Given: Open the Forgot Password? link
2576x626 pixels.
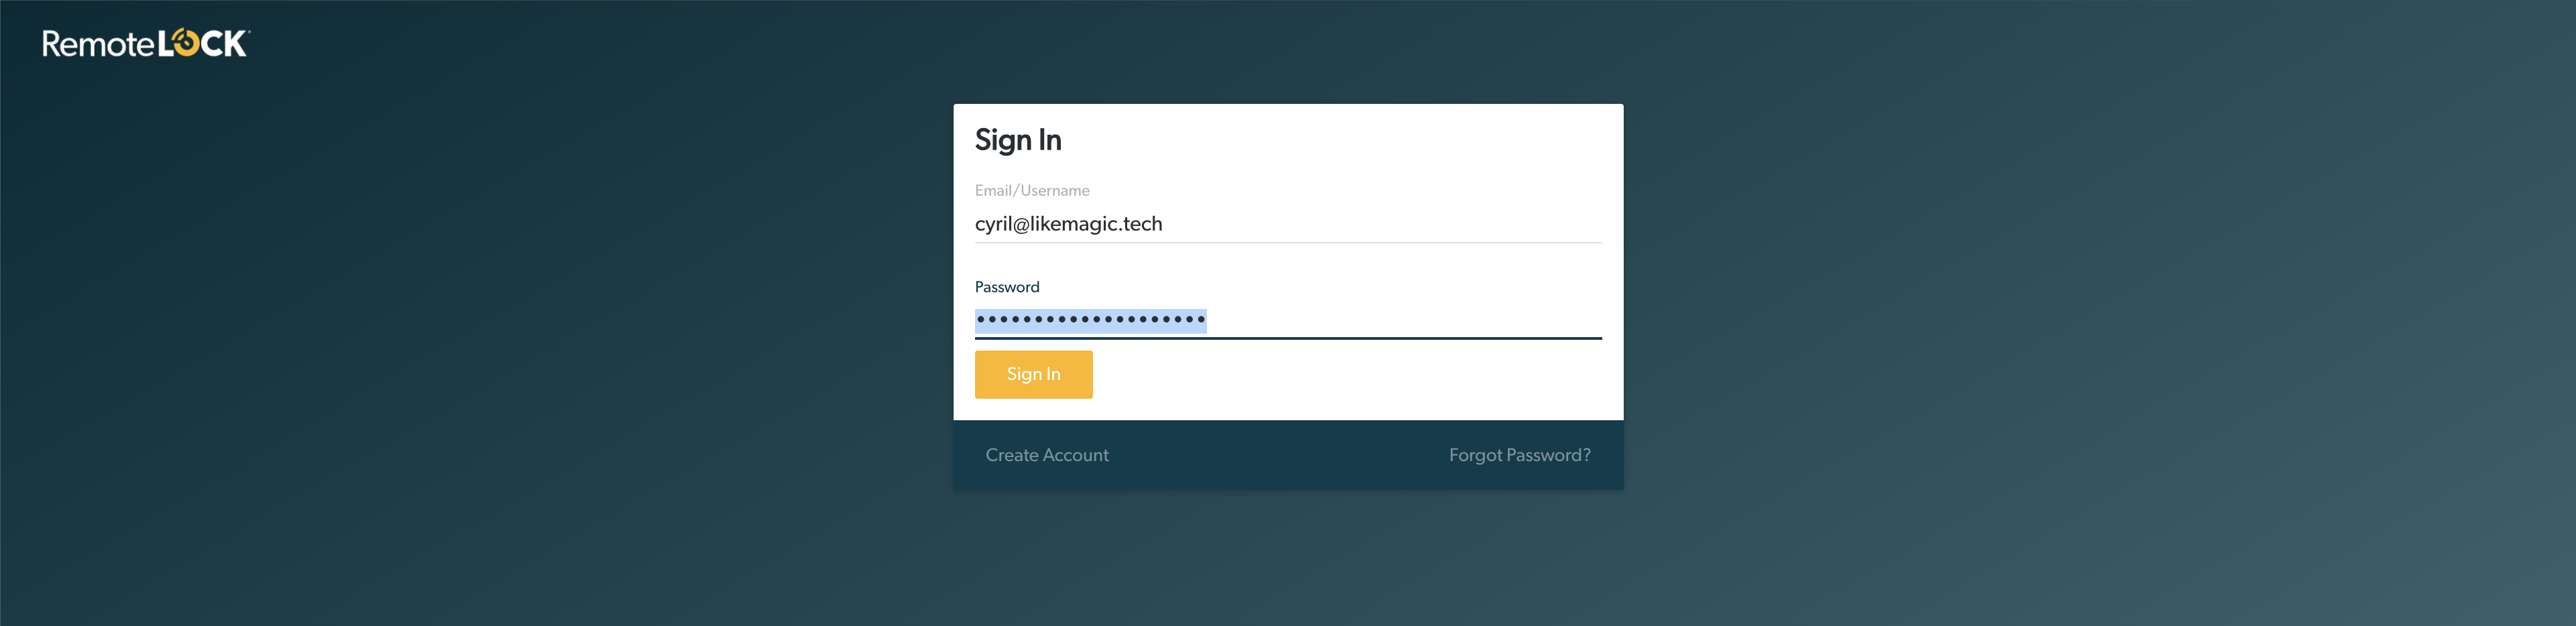Looking at the screenshot, I should tap(1518, 455).
